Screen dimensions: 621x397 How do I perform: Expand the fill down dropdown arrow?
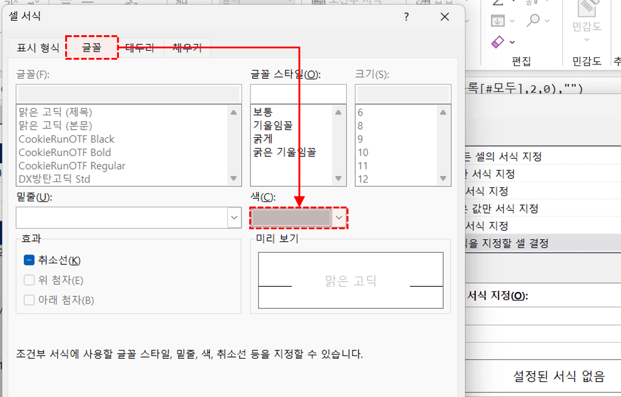[512, 20]
